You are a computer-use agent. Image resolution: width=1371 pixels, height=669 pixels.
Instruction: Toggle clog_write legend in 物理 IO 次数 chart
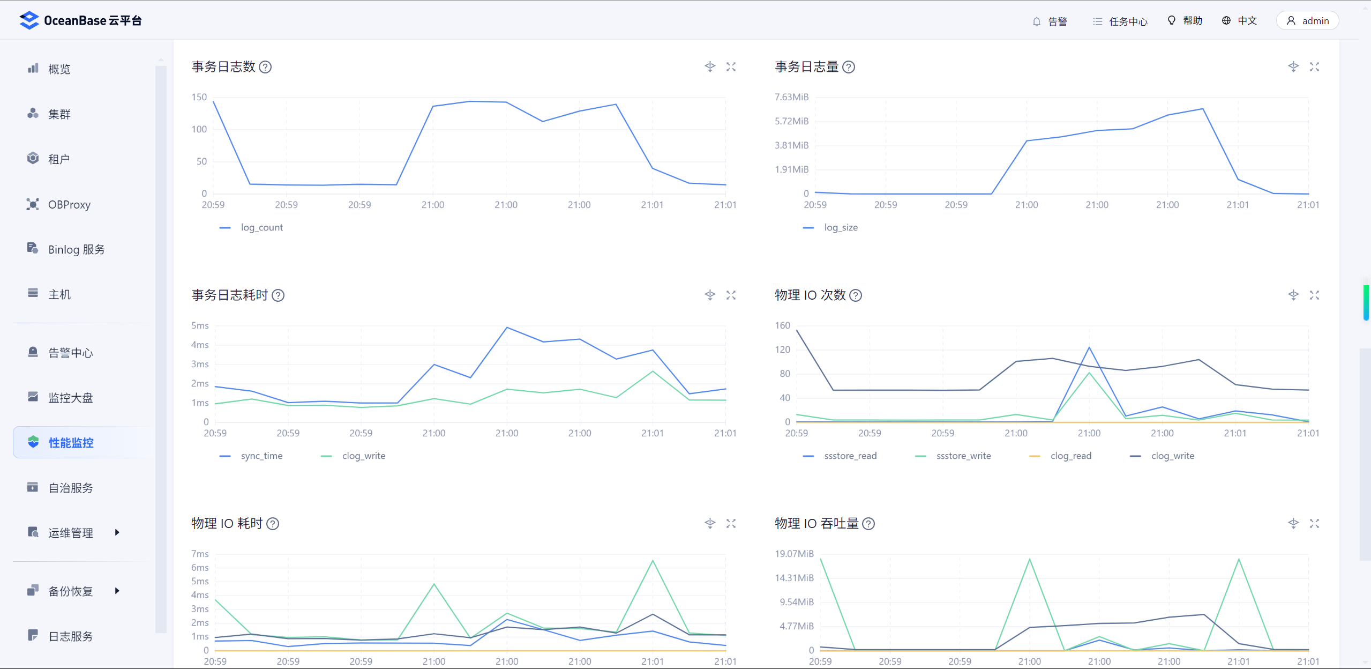pyautogui.click(x=1172, y=456)
